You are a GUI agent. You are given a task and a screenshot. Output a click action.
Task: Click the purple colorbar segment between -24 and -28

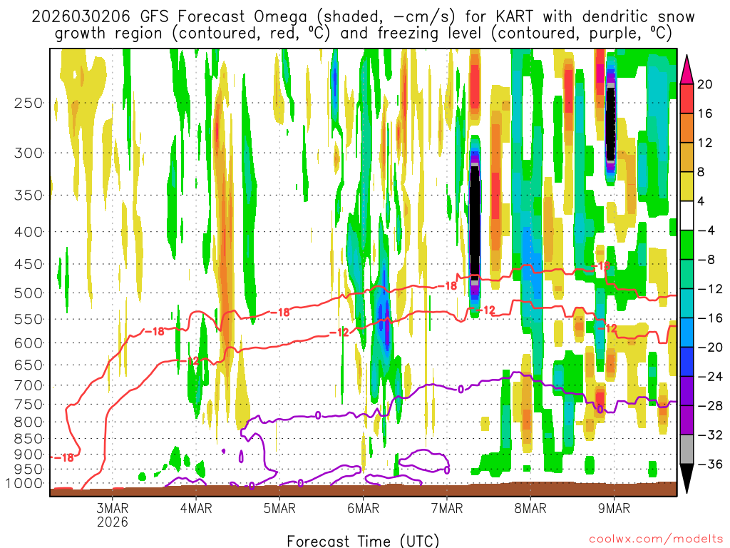(x=687, y=391)
